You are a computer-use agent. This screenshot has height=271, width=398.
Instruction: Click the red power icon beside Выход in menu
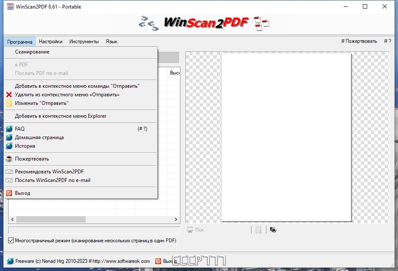coord(9,193)
